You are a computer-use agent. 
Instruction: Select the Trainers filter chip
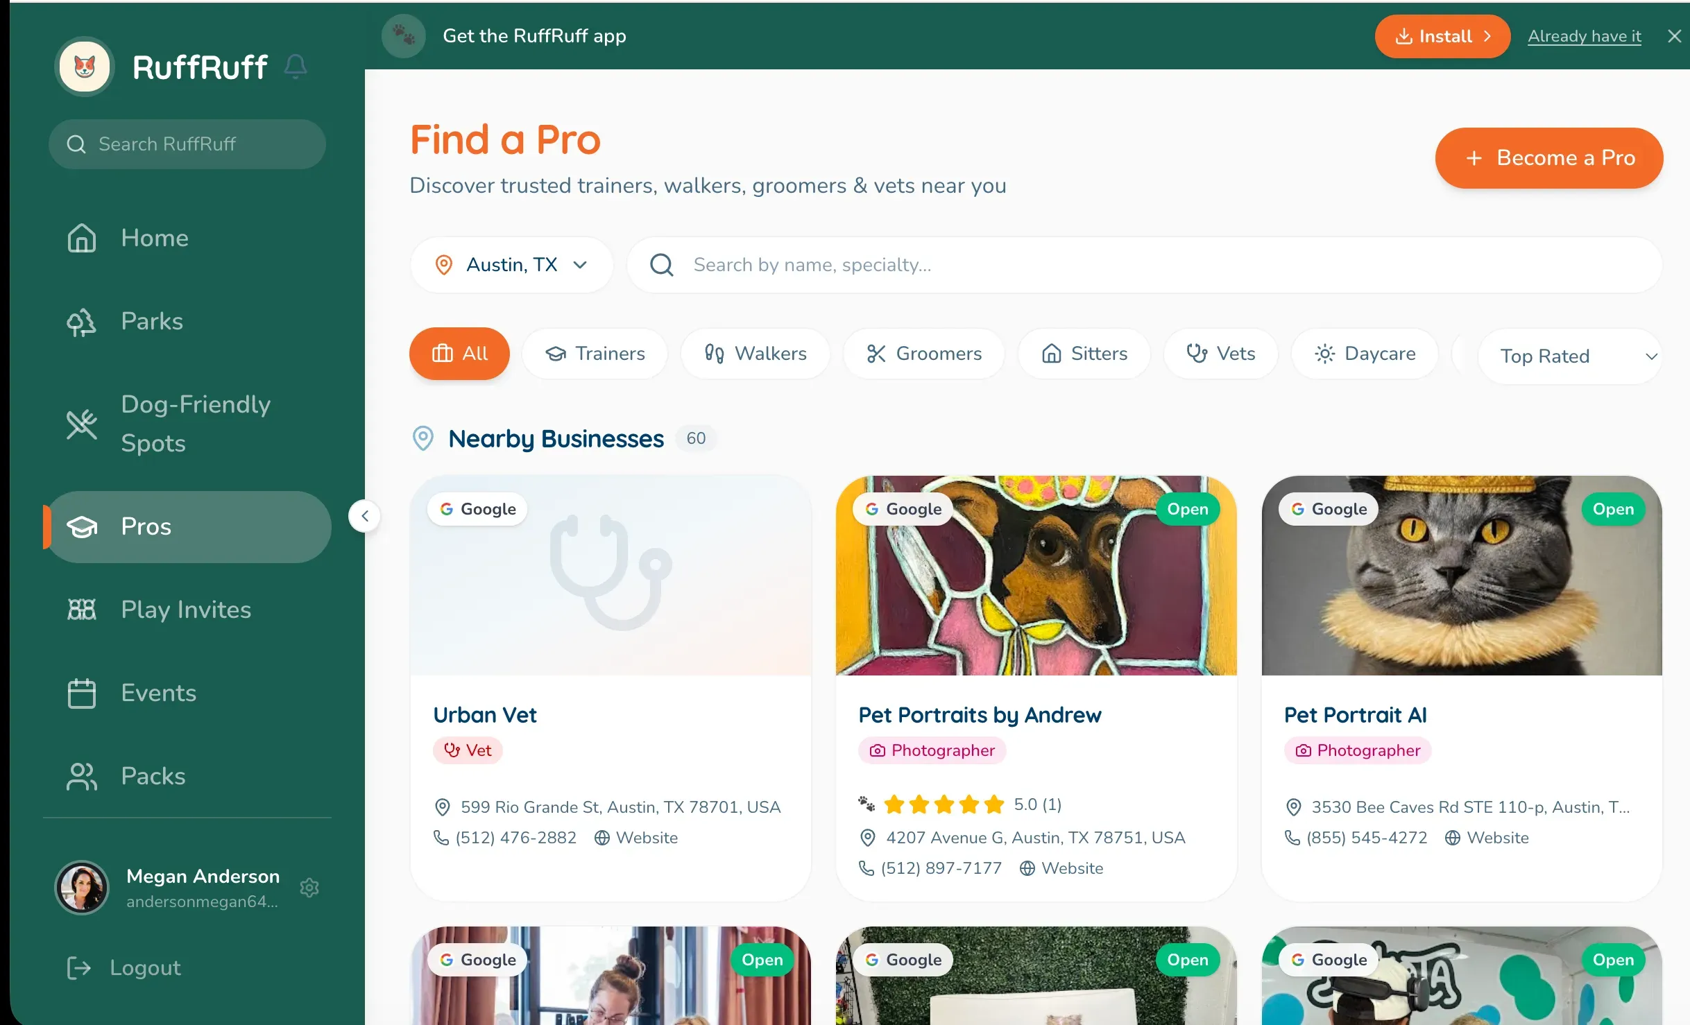tap(595, 354)
